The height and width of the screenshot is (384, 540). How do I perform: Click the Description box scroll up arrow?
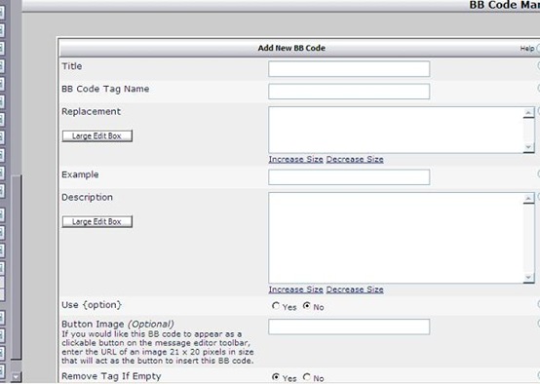(528, 199)
